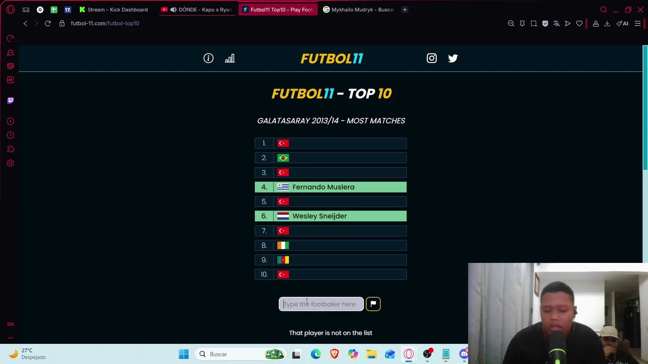Switch to Stream - Kick Dashboard tab
Screen dimensions: 648x364
(113, 10)
